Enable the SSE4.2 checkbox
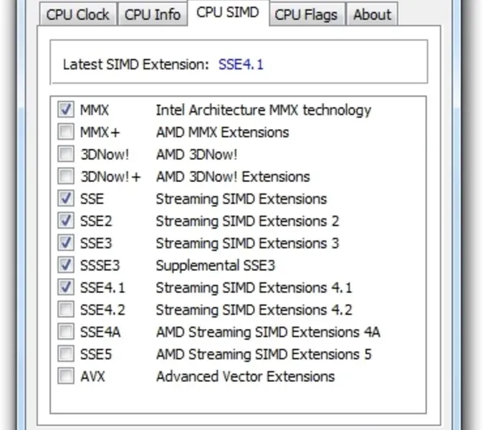The width and height of the screenshot is (483, 430). tap(66, 310)
